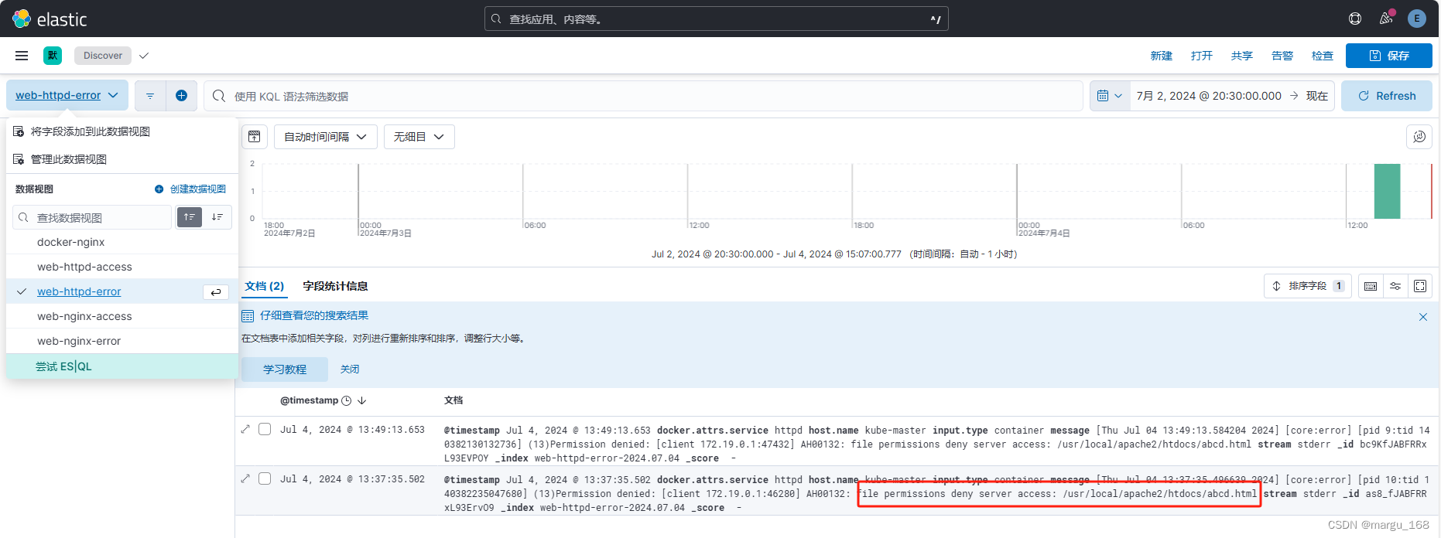Image resolution: width=1441 pixels, height=538 pixels.
Task: Select the docker-nginx data view
Action: [x=122, y=242]
